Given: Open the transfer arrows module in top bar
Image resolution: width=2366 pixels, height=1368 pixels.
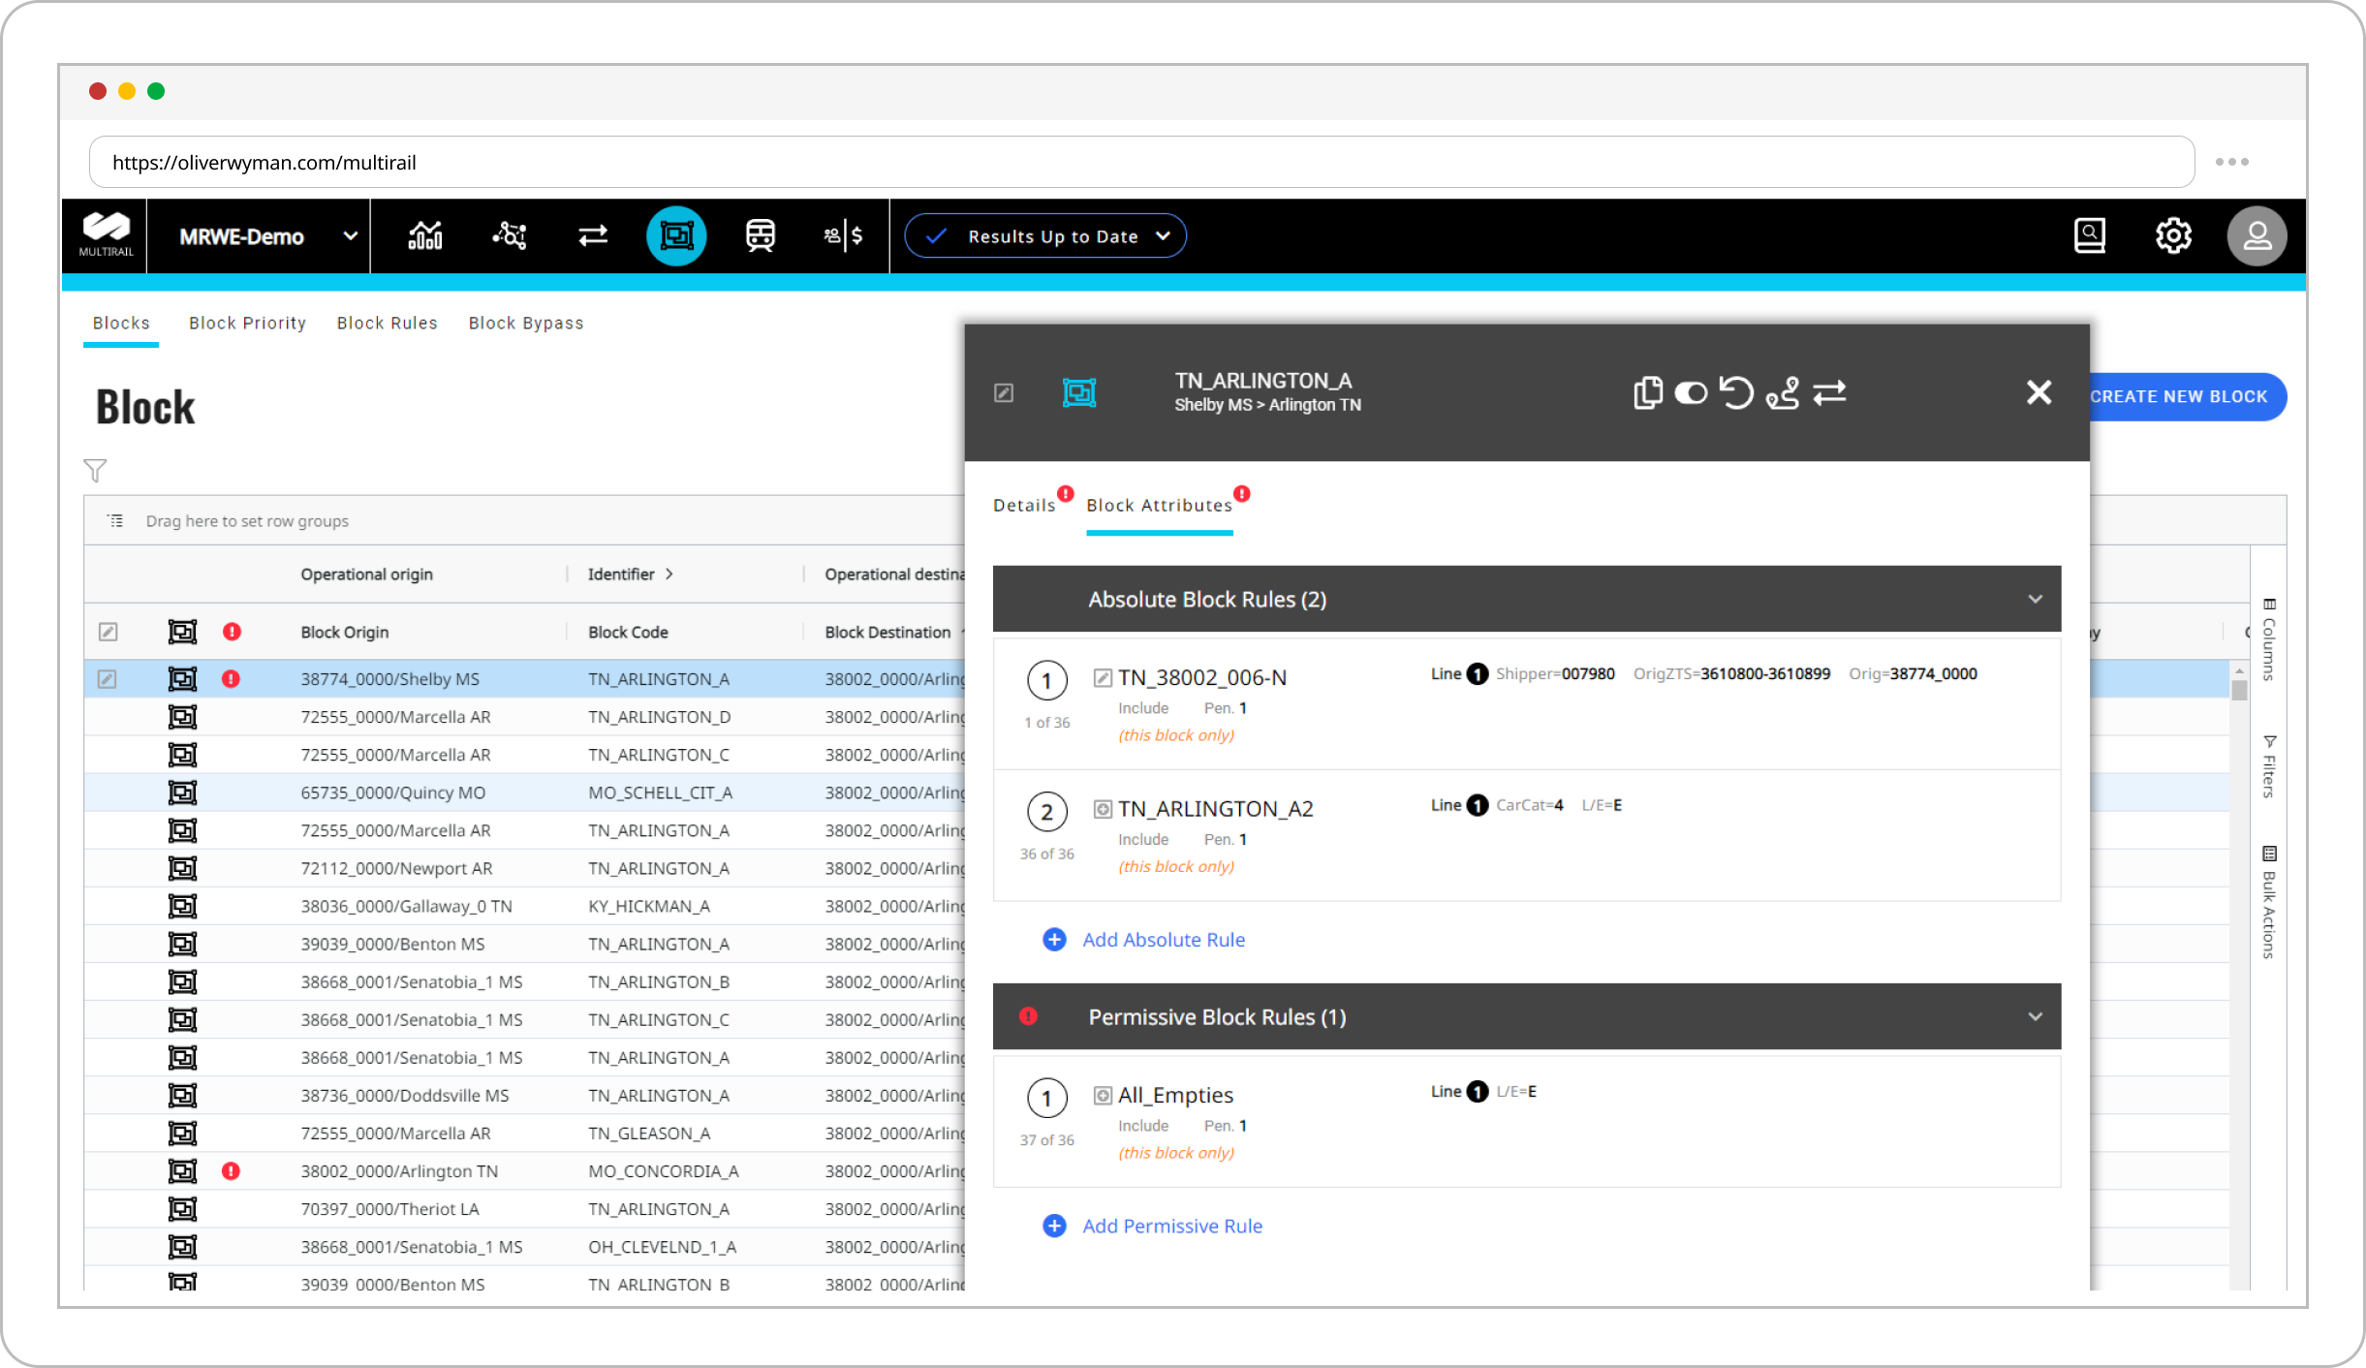Looking at the screenshot, I should 593,235.
